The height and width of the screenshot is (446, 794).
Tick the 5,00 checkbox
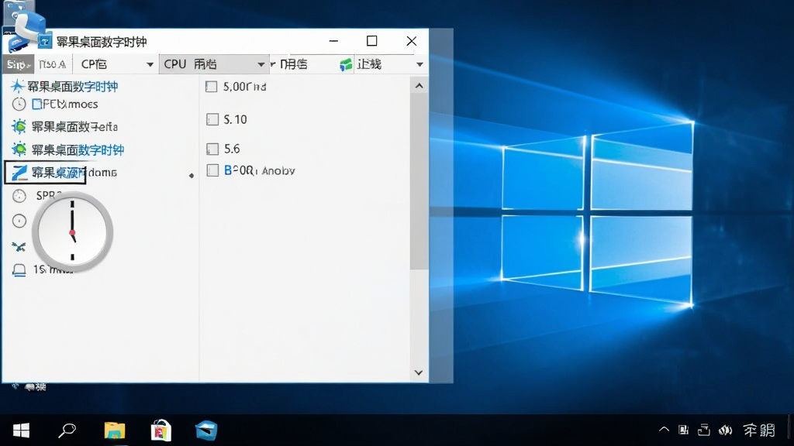point(211,87)
